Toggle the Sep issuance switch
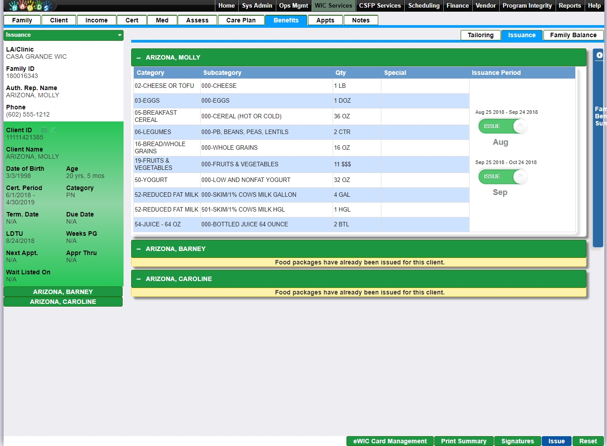 pos(503,177)
